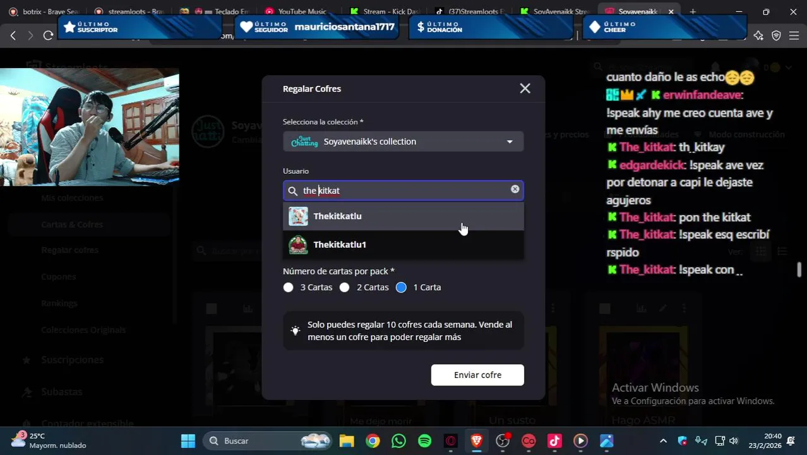Open Subastas in sidebar
The image size is (807, 455).
pyautogui.click(x=61, y=392)
